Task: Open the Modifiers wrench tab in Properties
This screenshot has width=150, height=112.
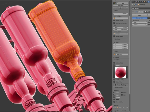Action: pyautogui.click(x=149, y=2)
